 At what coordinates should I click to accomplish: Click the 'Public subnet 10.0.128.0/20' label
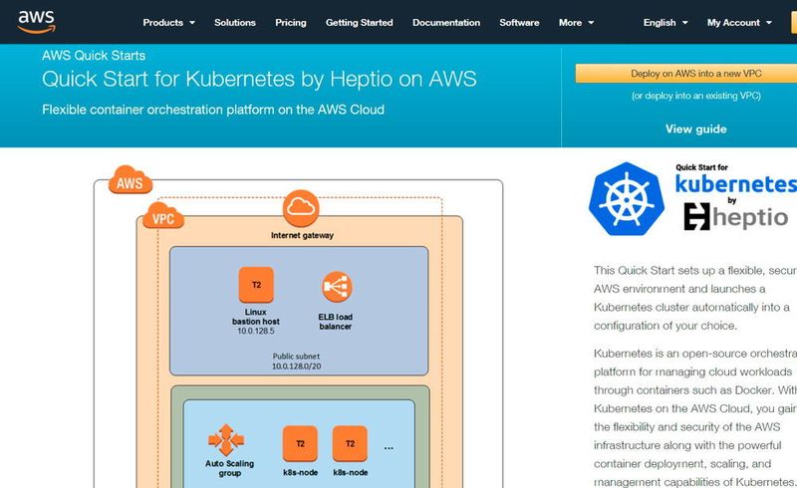point(296,361)
